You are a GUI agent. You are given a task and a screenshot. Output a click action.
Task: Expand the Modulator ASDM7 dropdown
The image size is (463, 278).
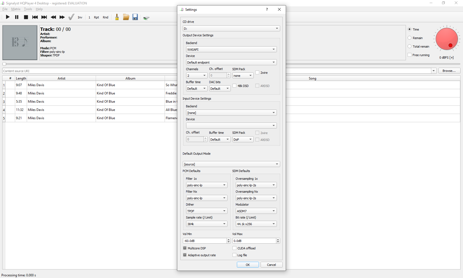point(256,211)
